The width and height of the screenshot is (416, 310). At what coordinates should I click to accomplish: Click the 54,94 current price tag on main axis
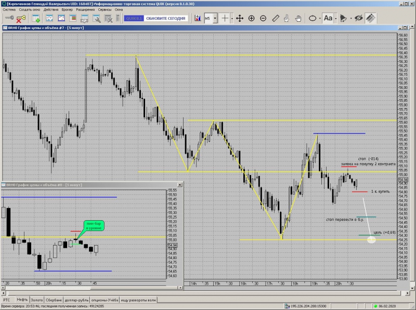(x=403, y=180)
